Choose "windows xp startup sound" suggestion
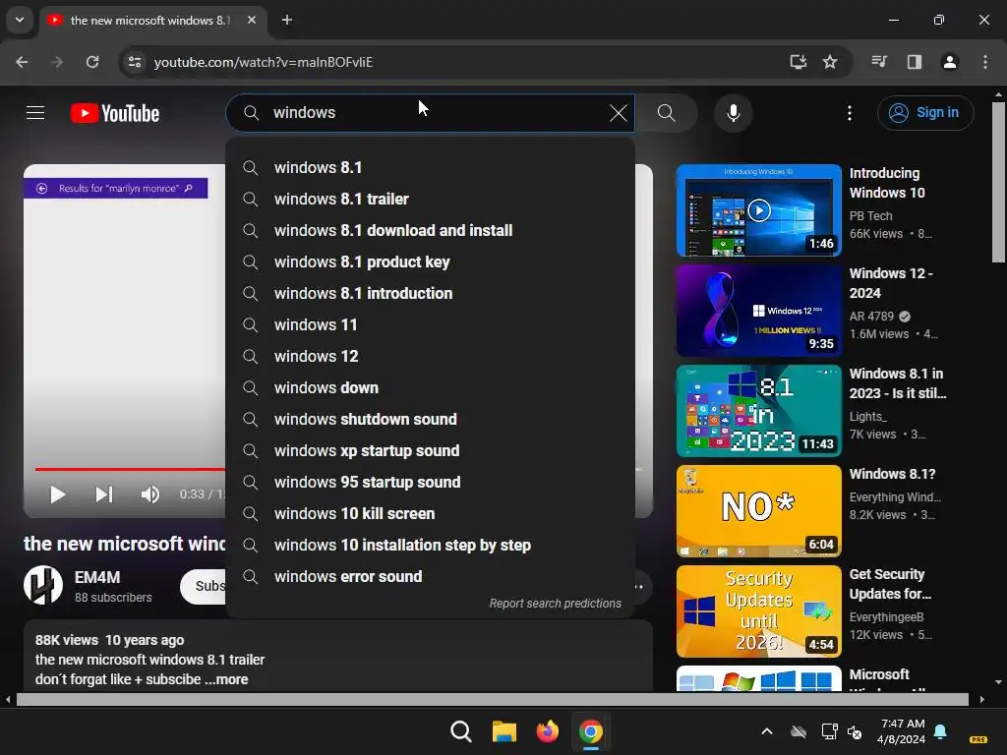1007x755 pixels. click(x=431, y=450)
